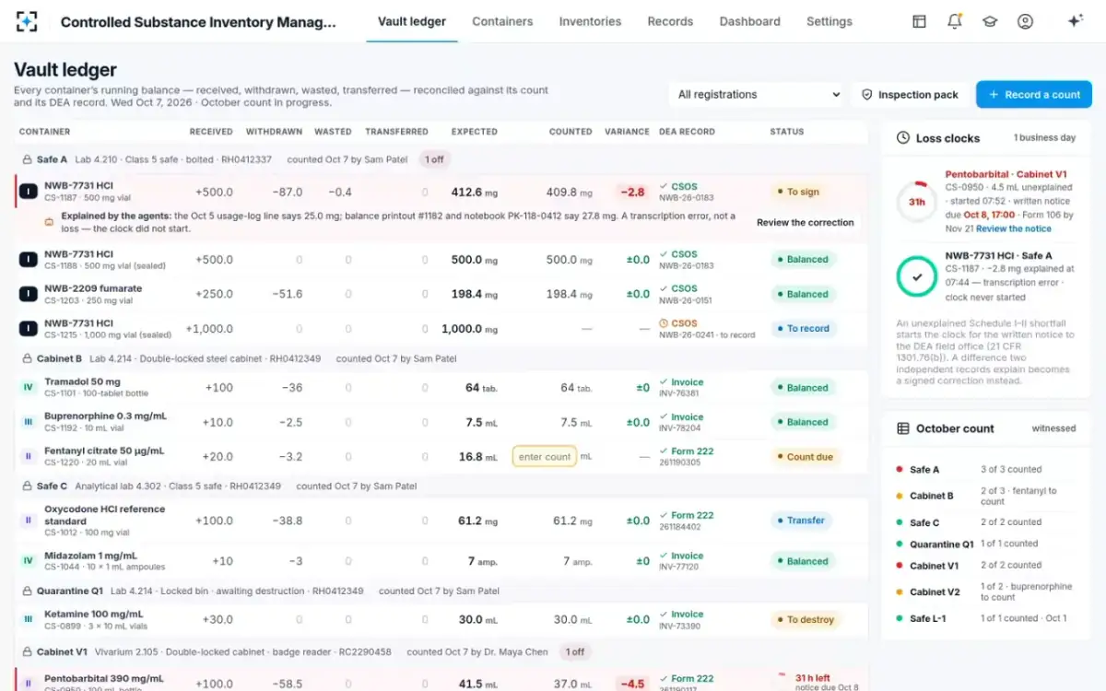Image resolution: width=1106 pixels, height=691 pixels.
Task: Switch to the Vault ledger tab
Action: [x=412, y=21]
